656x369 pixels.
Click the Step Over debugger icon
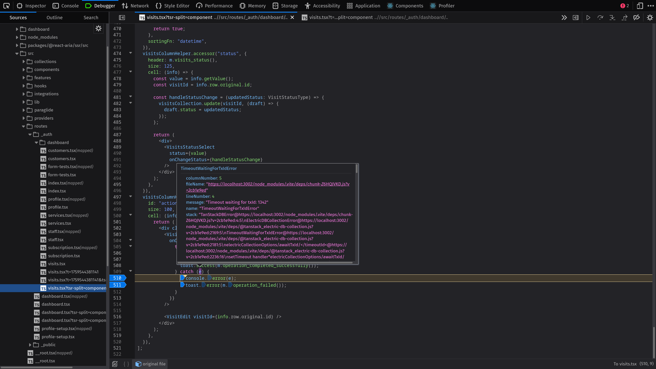coord(600,17)
